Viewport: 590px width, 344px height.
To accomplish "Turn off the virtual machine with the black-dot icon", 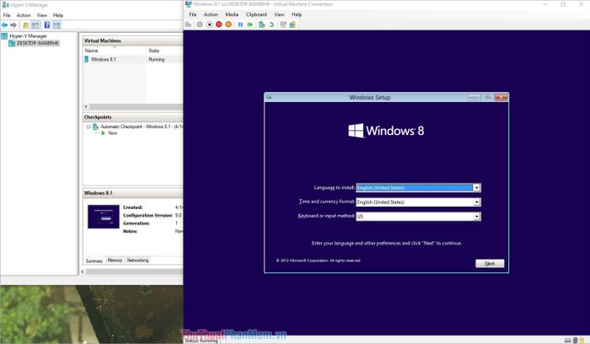I will point(209,24).
